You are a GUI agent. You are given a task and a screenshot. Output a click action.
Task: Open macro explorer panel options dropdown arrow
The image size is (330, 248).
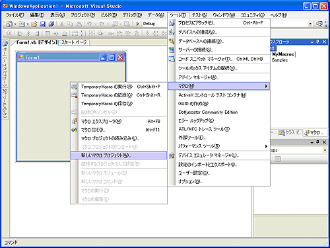click(312, 42)
